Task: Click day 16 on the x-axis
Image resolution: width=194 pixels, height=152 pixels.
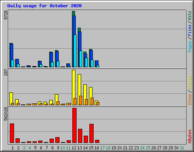Action: click(97, 148)
